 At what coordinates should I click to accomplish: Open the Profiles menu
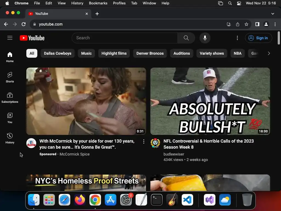[119, 3]
